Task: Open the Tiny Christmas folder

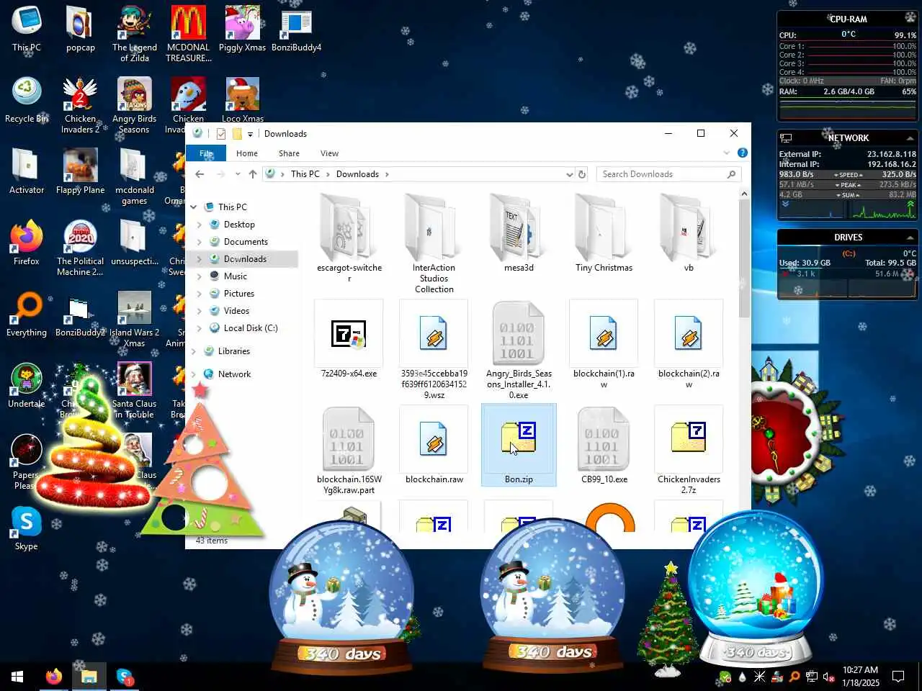Action: [x=604, y=232]
